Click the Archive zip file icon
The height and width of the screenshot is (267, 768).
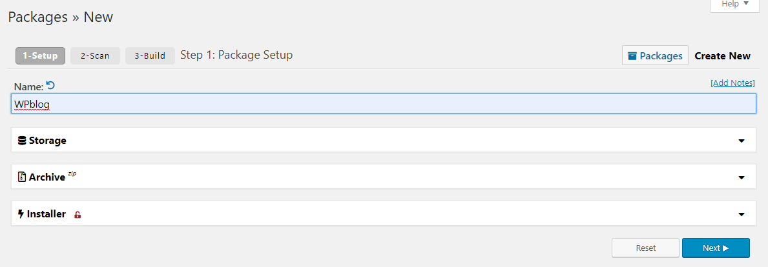21,177
